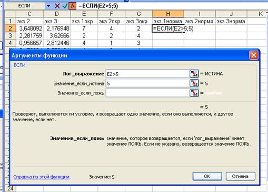Confirm formula with the green checkmark icon
This screenshot has height=192, width=268.
coord(65,6)
